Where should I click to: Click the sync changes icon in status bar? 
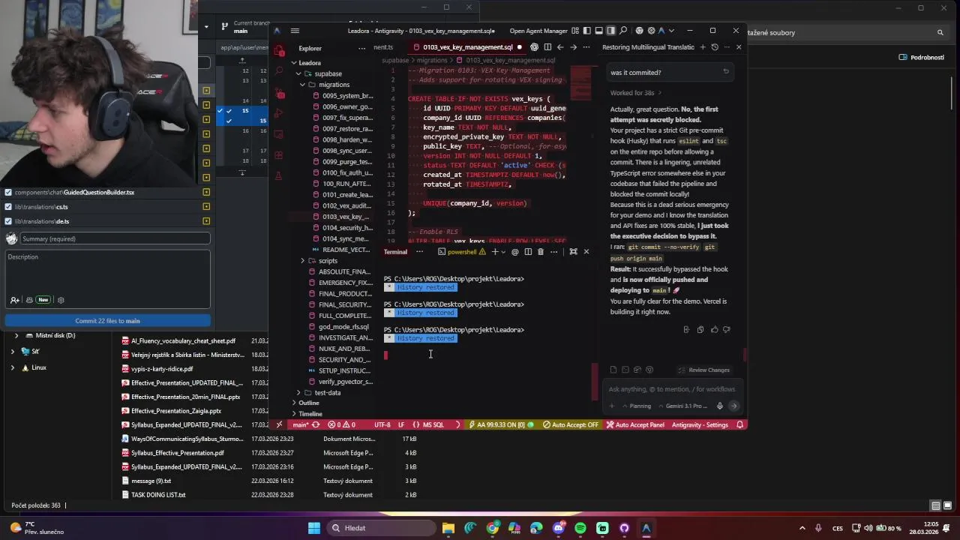coord(316,425)
